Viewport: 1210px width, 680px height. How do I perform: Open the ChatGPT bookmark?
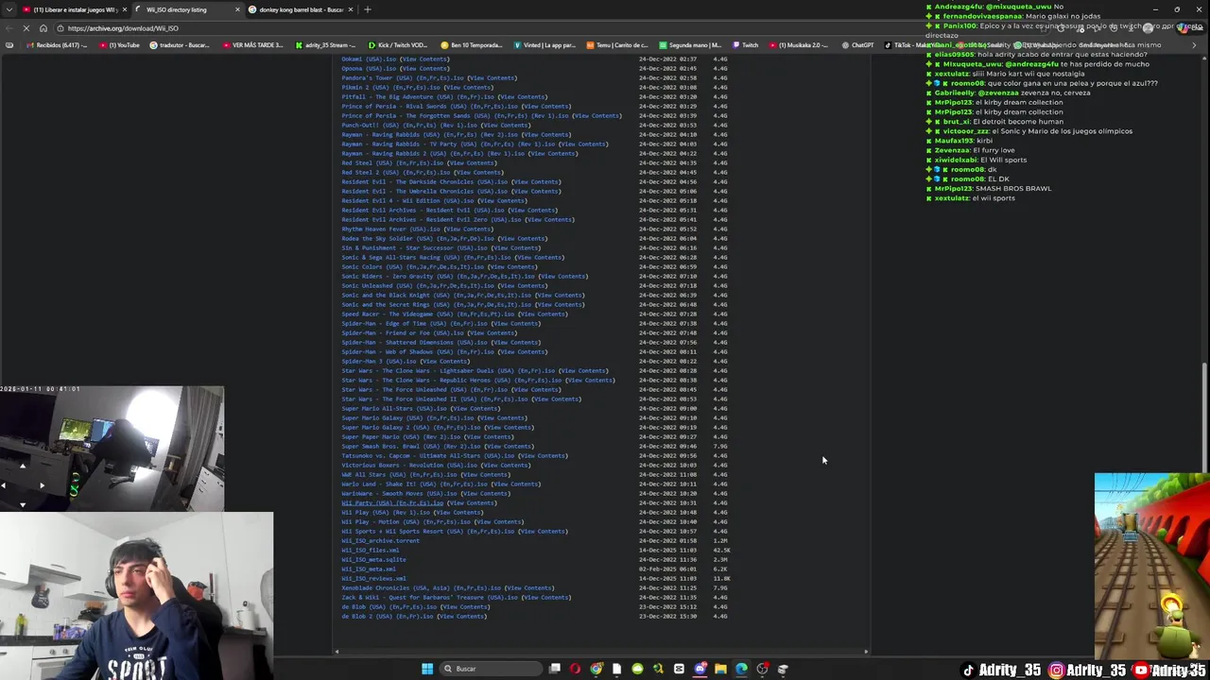[x=857, y=45]
